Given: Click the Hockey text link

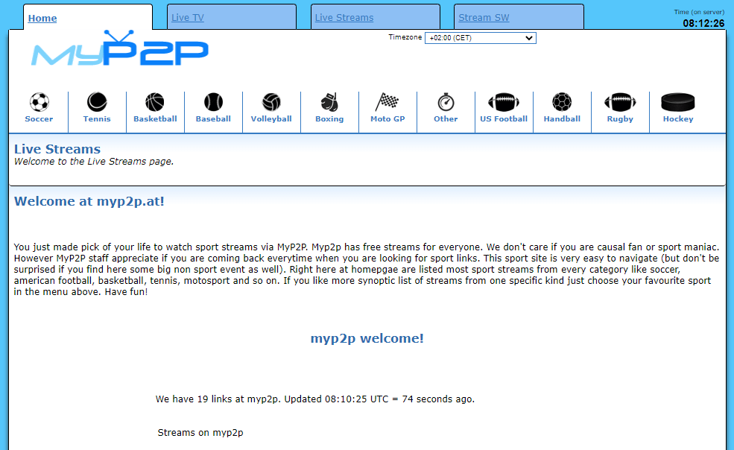Looking at the screenshot, I should (x=678, y=119).
